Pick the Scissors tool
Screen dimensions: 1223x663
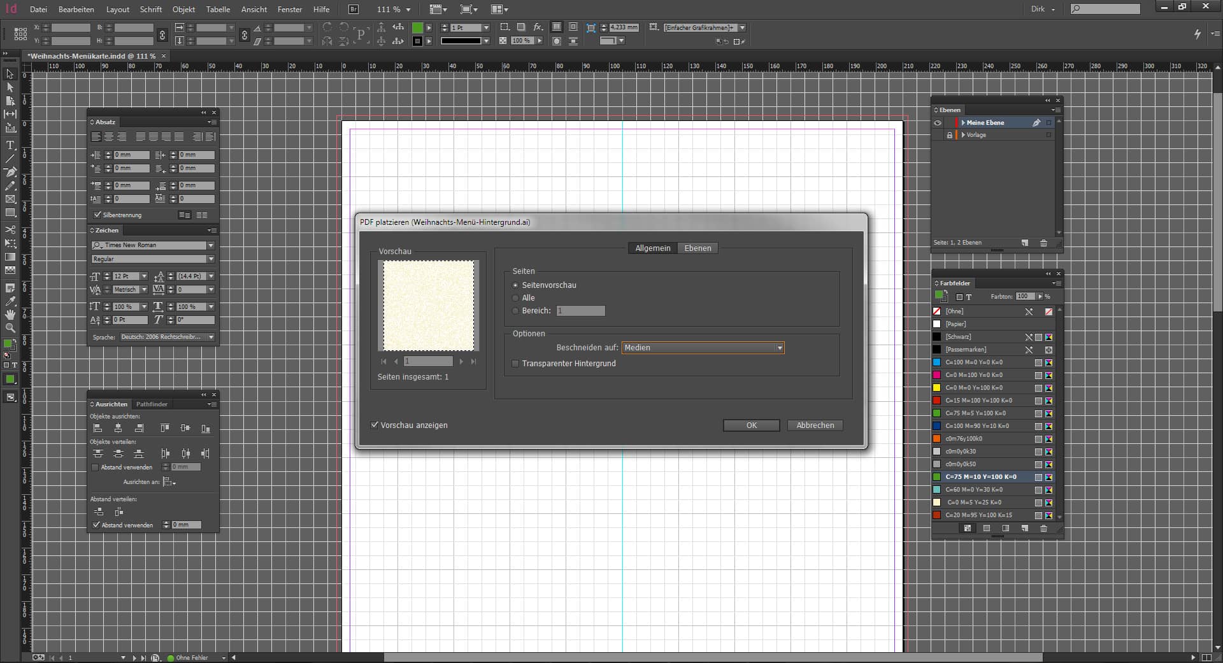tap(10, 229)
